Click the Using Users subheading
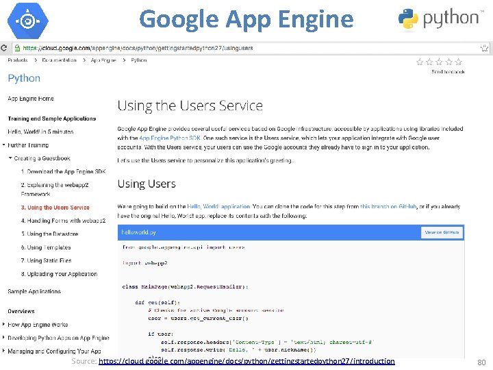Image resolution: width=493 pixels, height=370 pixels. pyautogui.click(x=147, y=184)
